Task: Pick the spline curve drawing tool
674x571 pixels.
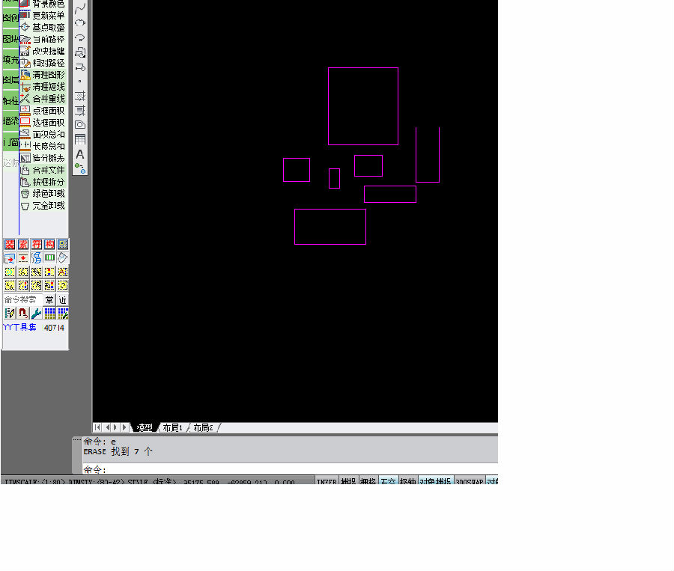Action: [x=80, y=7]
